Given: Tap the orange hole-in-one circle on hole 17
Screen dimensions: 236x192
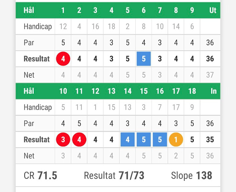Looking at the screenshot, I should pos(176,140).
